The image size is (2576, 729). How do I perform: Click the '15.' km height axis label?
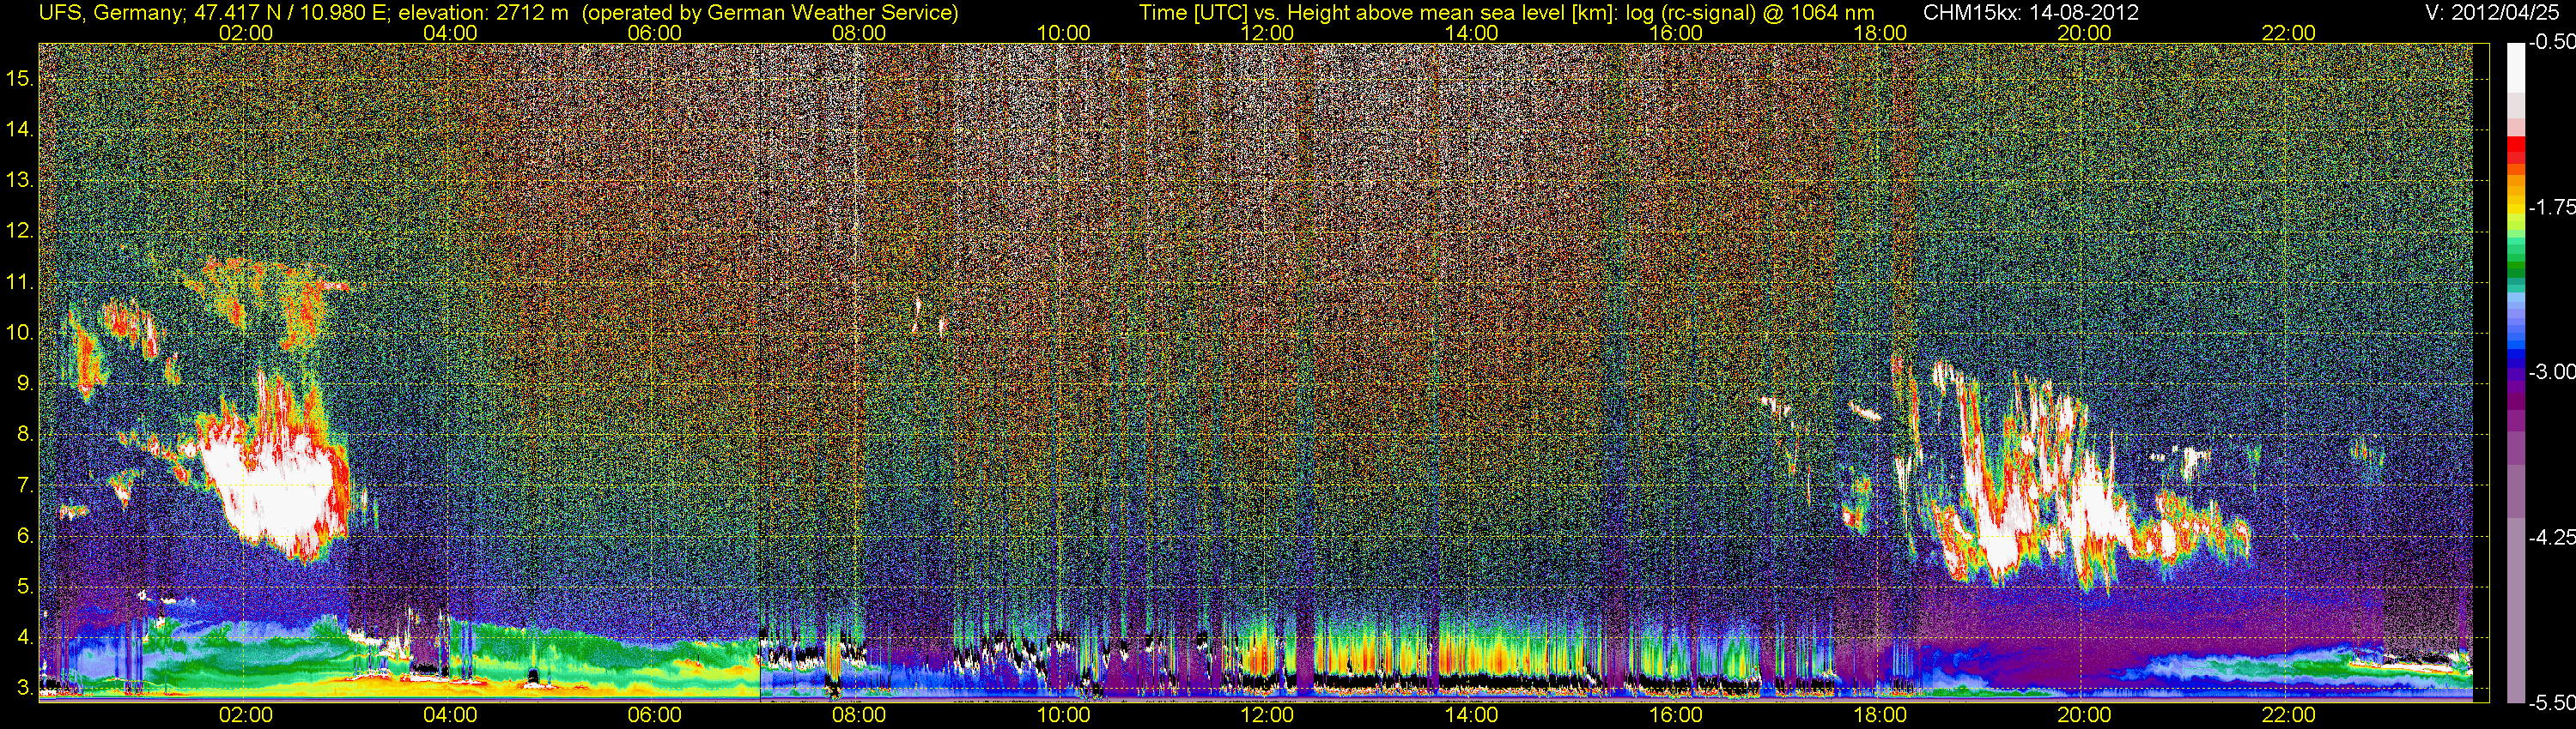tap(19, 79)
